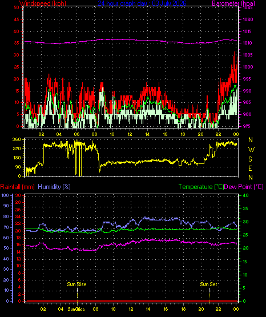This screenshot has height=317, width=266.
Task: Click the 1010 barometer axis value
Action: (x=248, y=43)
